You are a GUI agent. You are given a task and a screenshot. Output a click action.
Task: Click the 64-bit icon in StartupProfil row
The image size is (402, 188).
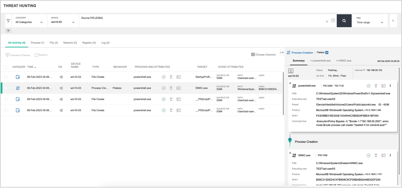(x=171, y=77)
